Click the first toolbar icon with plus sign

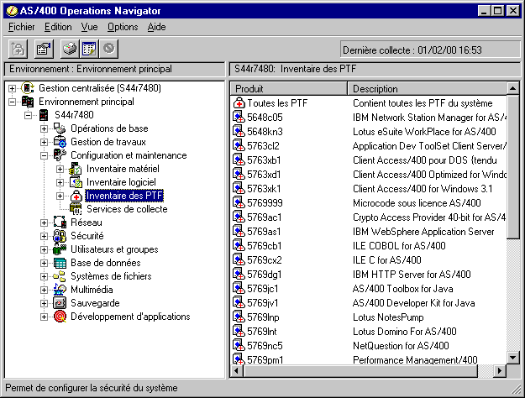[18, 50]
